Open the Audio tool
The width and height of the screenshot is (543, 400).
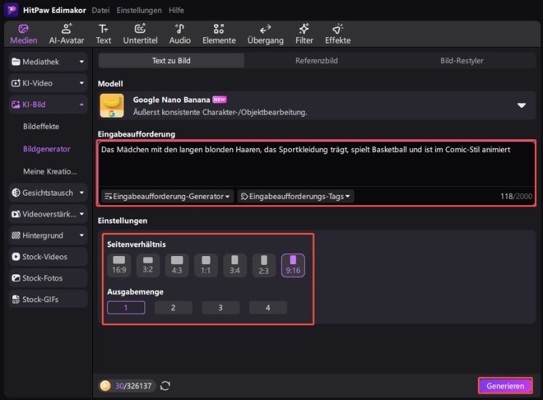coord(180,33)
